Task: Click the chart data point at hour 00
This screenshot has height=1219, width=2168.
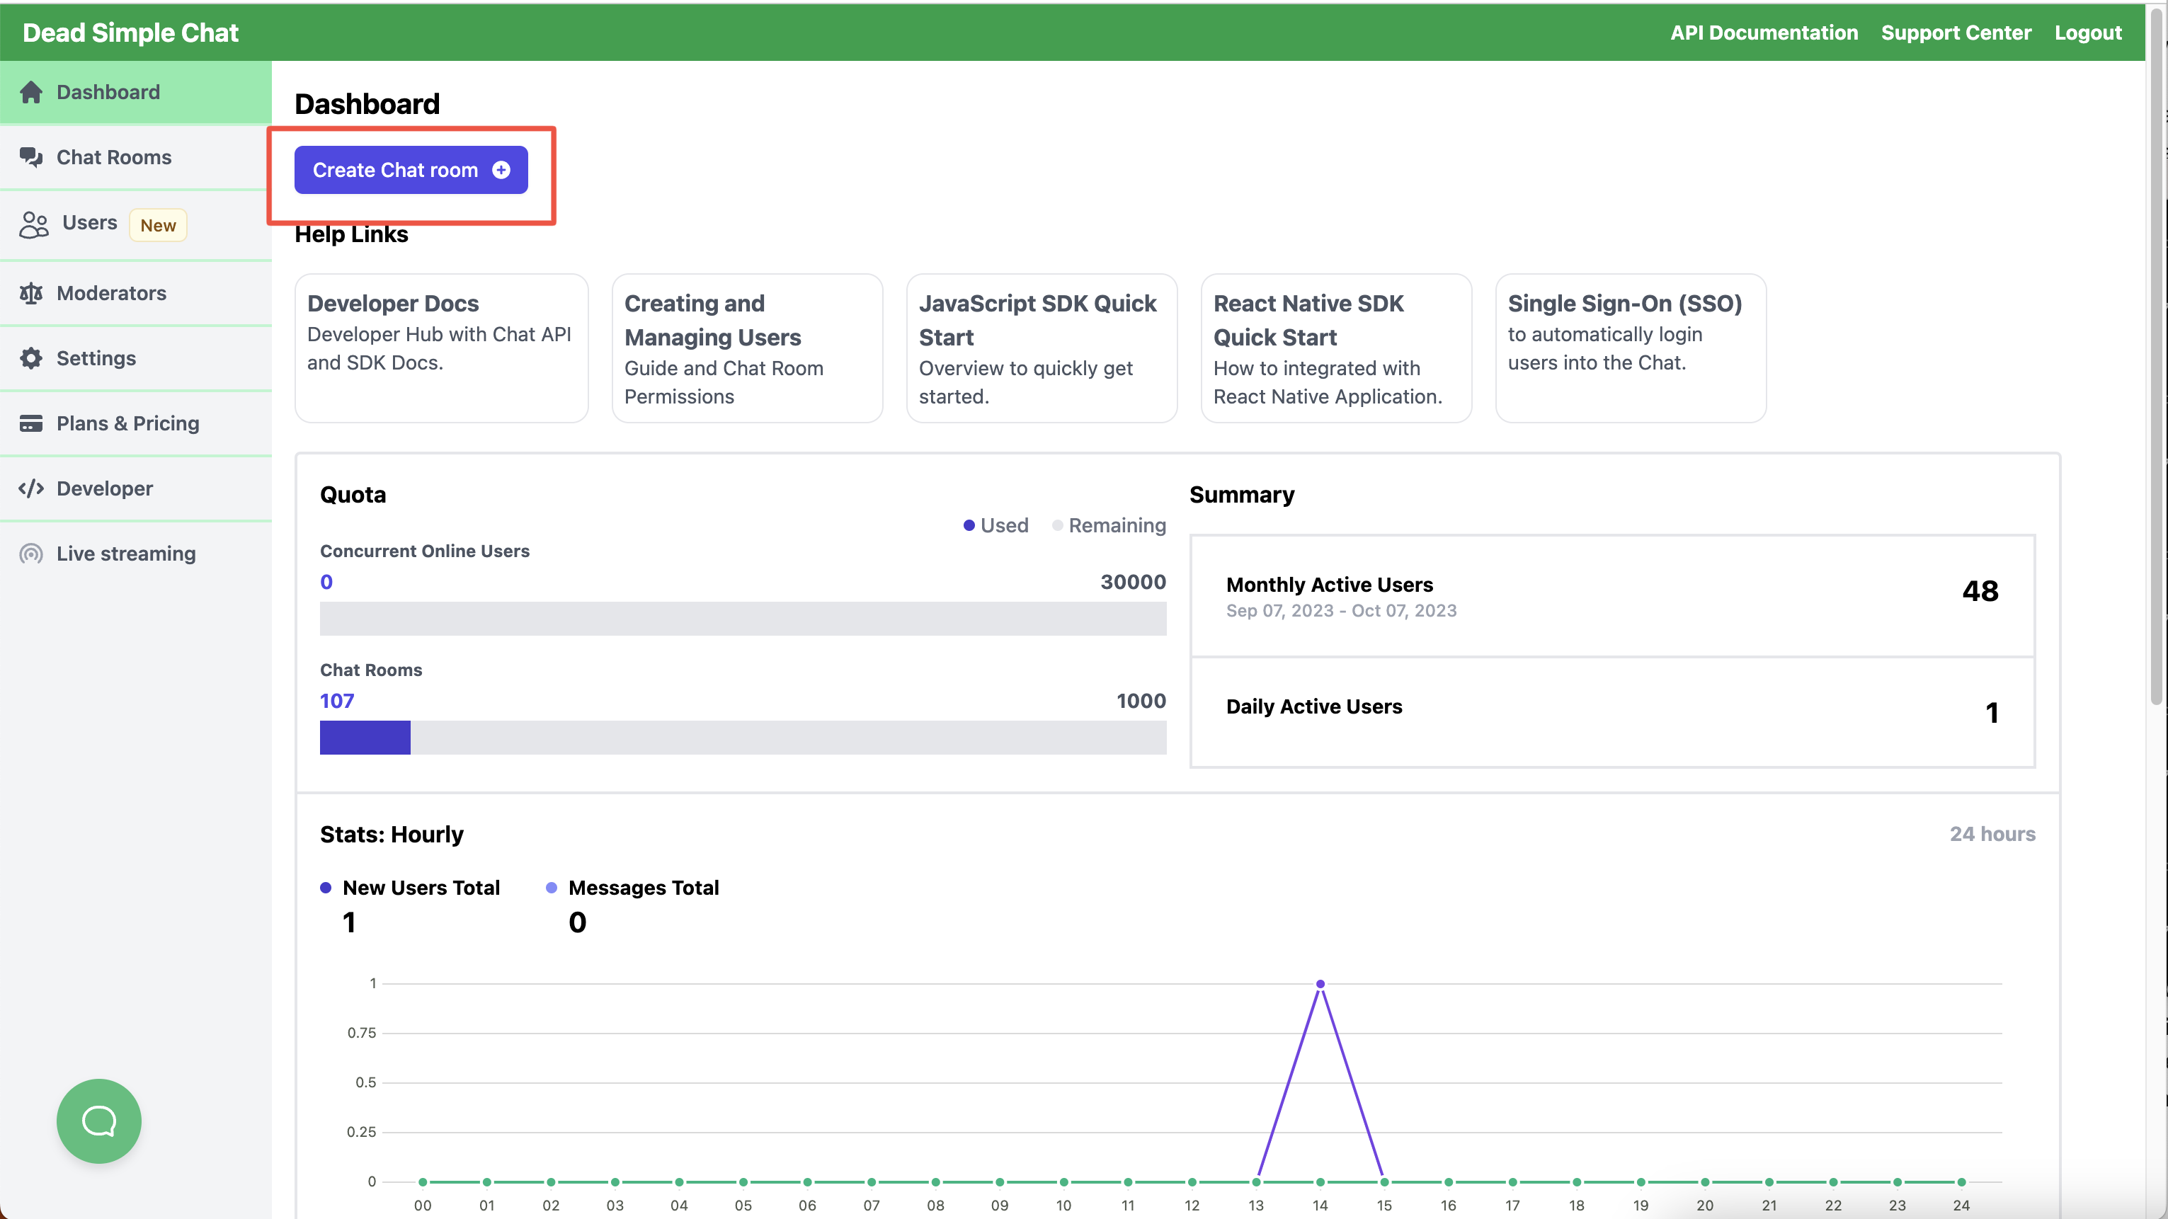Action: 423,1182
